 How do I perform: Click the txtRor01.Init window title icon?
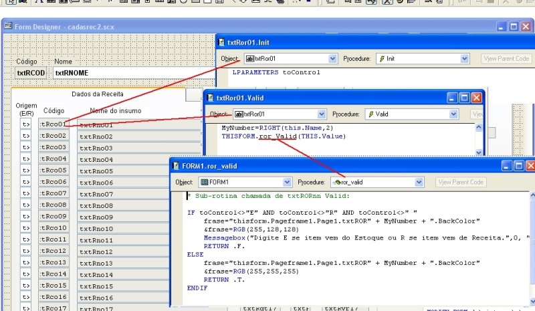pyautogui.click(x=221, y=42)
